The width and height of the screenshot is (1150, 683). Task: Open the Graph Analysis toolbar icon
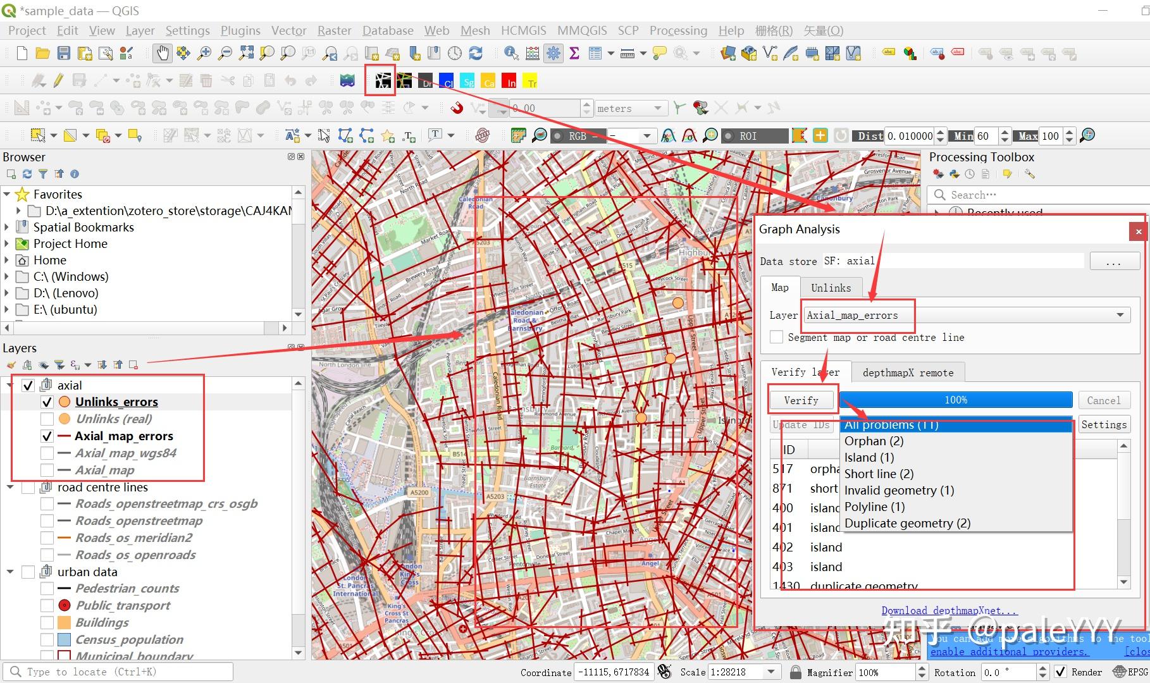(382, 81)
